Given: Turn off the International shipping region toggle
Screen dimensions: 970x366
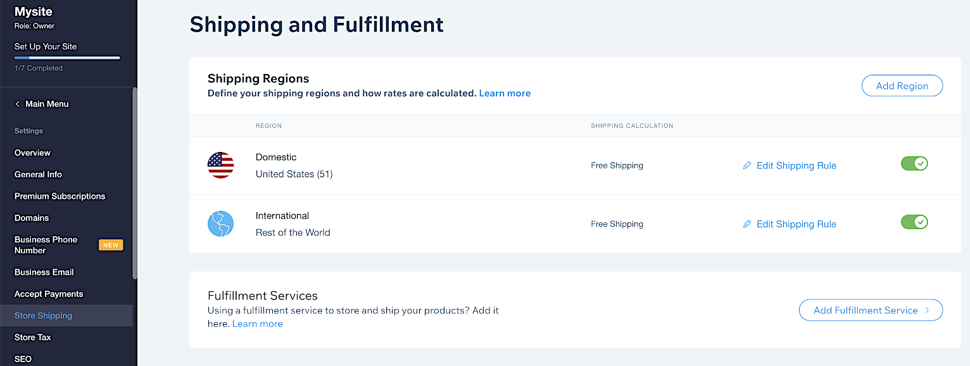Looking at the screenshot, I should (914, 222).
